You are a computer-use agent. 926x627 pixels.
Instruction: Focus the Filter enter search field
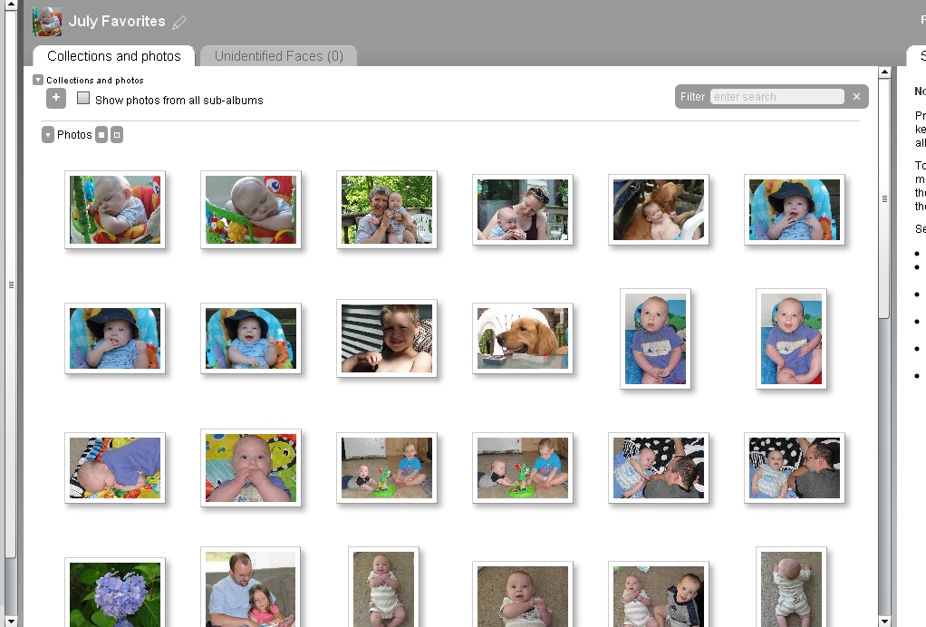[777, 97]
